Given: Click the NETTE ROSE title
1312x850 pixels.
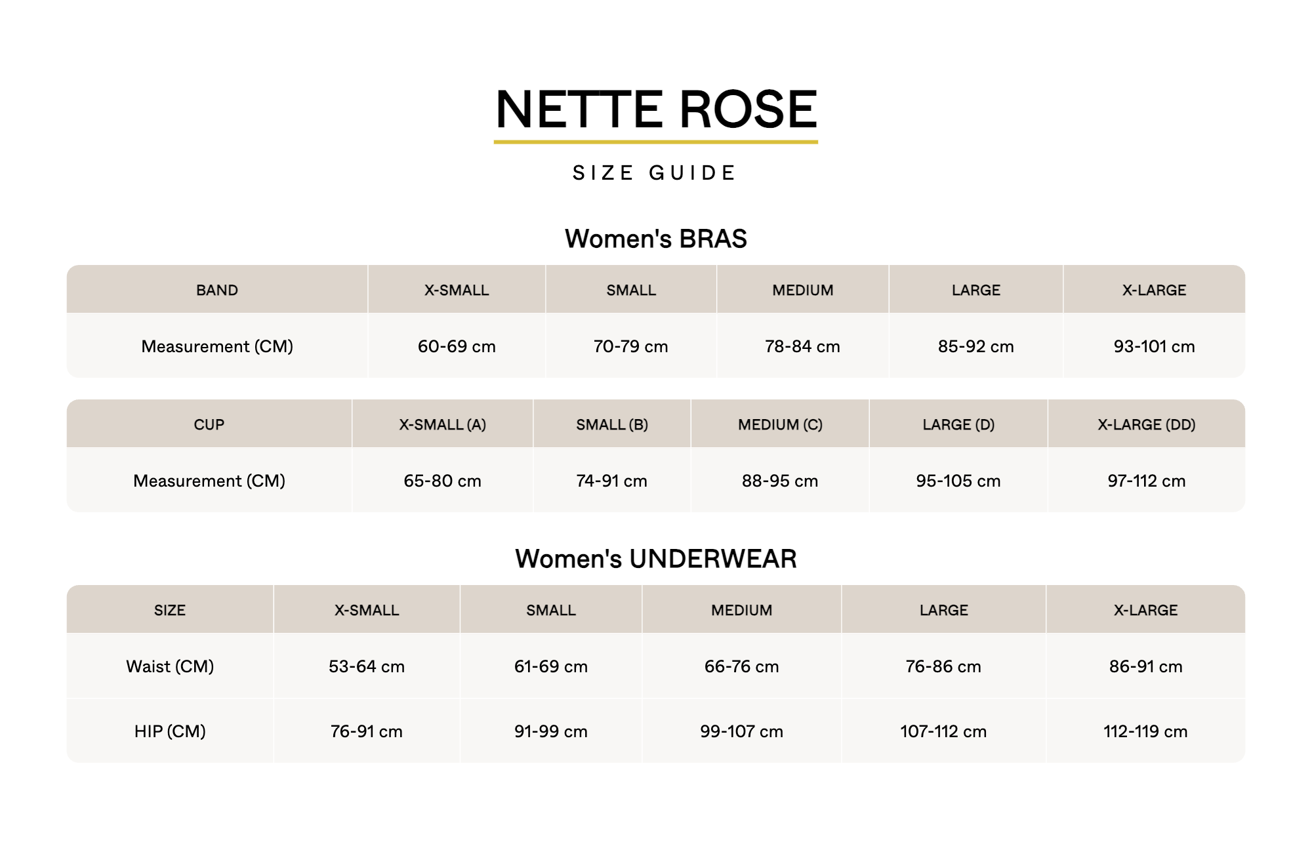Looking at the screenshot, I should click(x=656, y=110).
